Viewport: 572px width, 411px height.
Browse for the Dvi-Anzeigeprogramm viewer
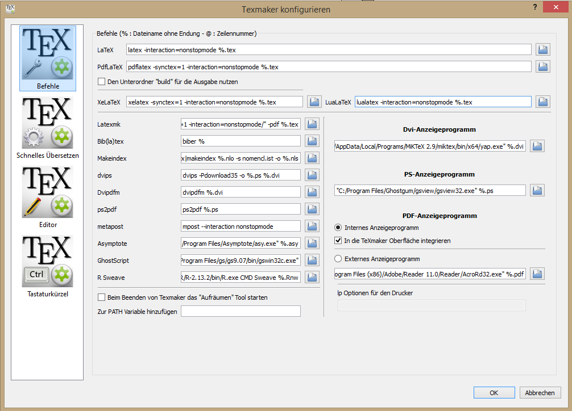pyautogui.click(x=537, y=146)
